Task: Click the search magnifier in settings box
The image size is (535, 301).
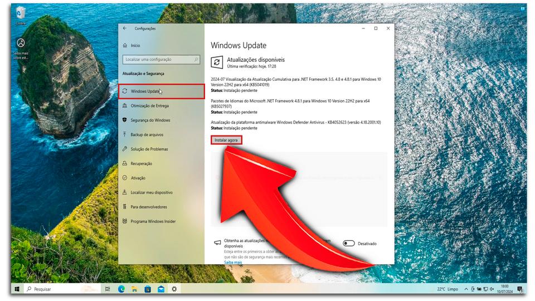Action: click(x=196, y=60)
